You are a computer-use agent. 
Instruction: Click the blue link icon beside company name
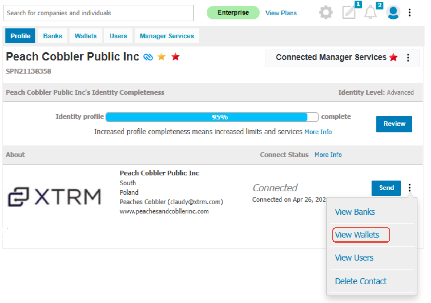[148, 57]
